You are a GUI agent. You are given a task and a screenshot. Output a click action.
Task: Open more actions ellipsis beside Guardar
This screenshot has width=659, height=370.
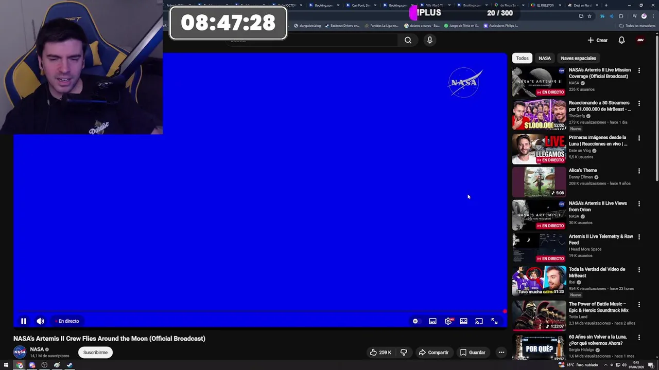point(501,353)
